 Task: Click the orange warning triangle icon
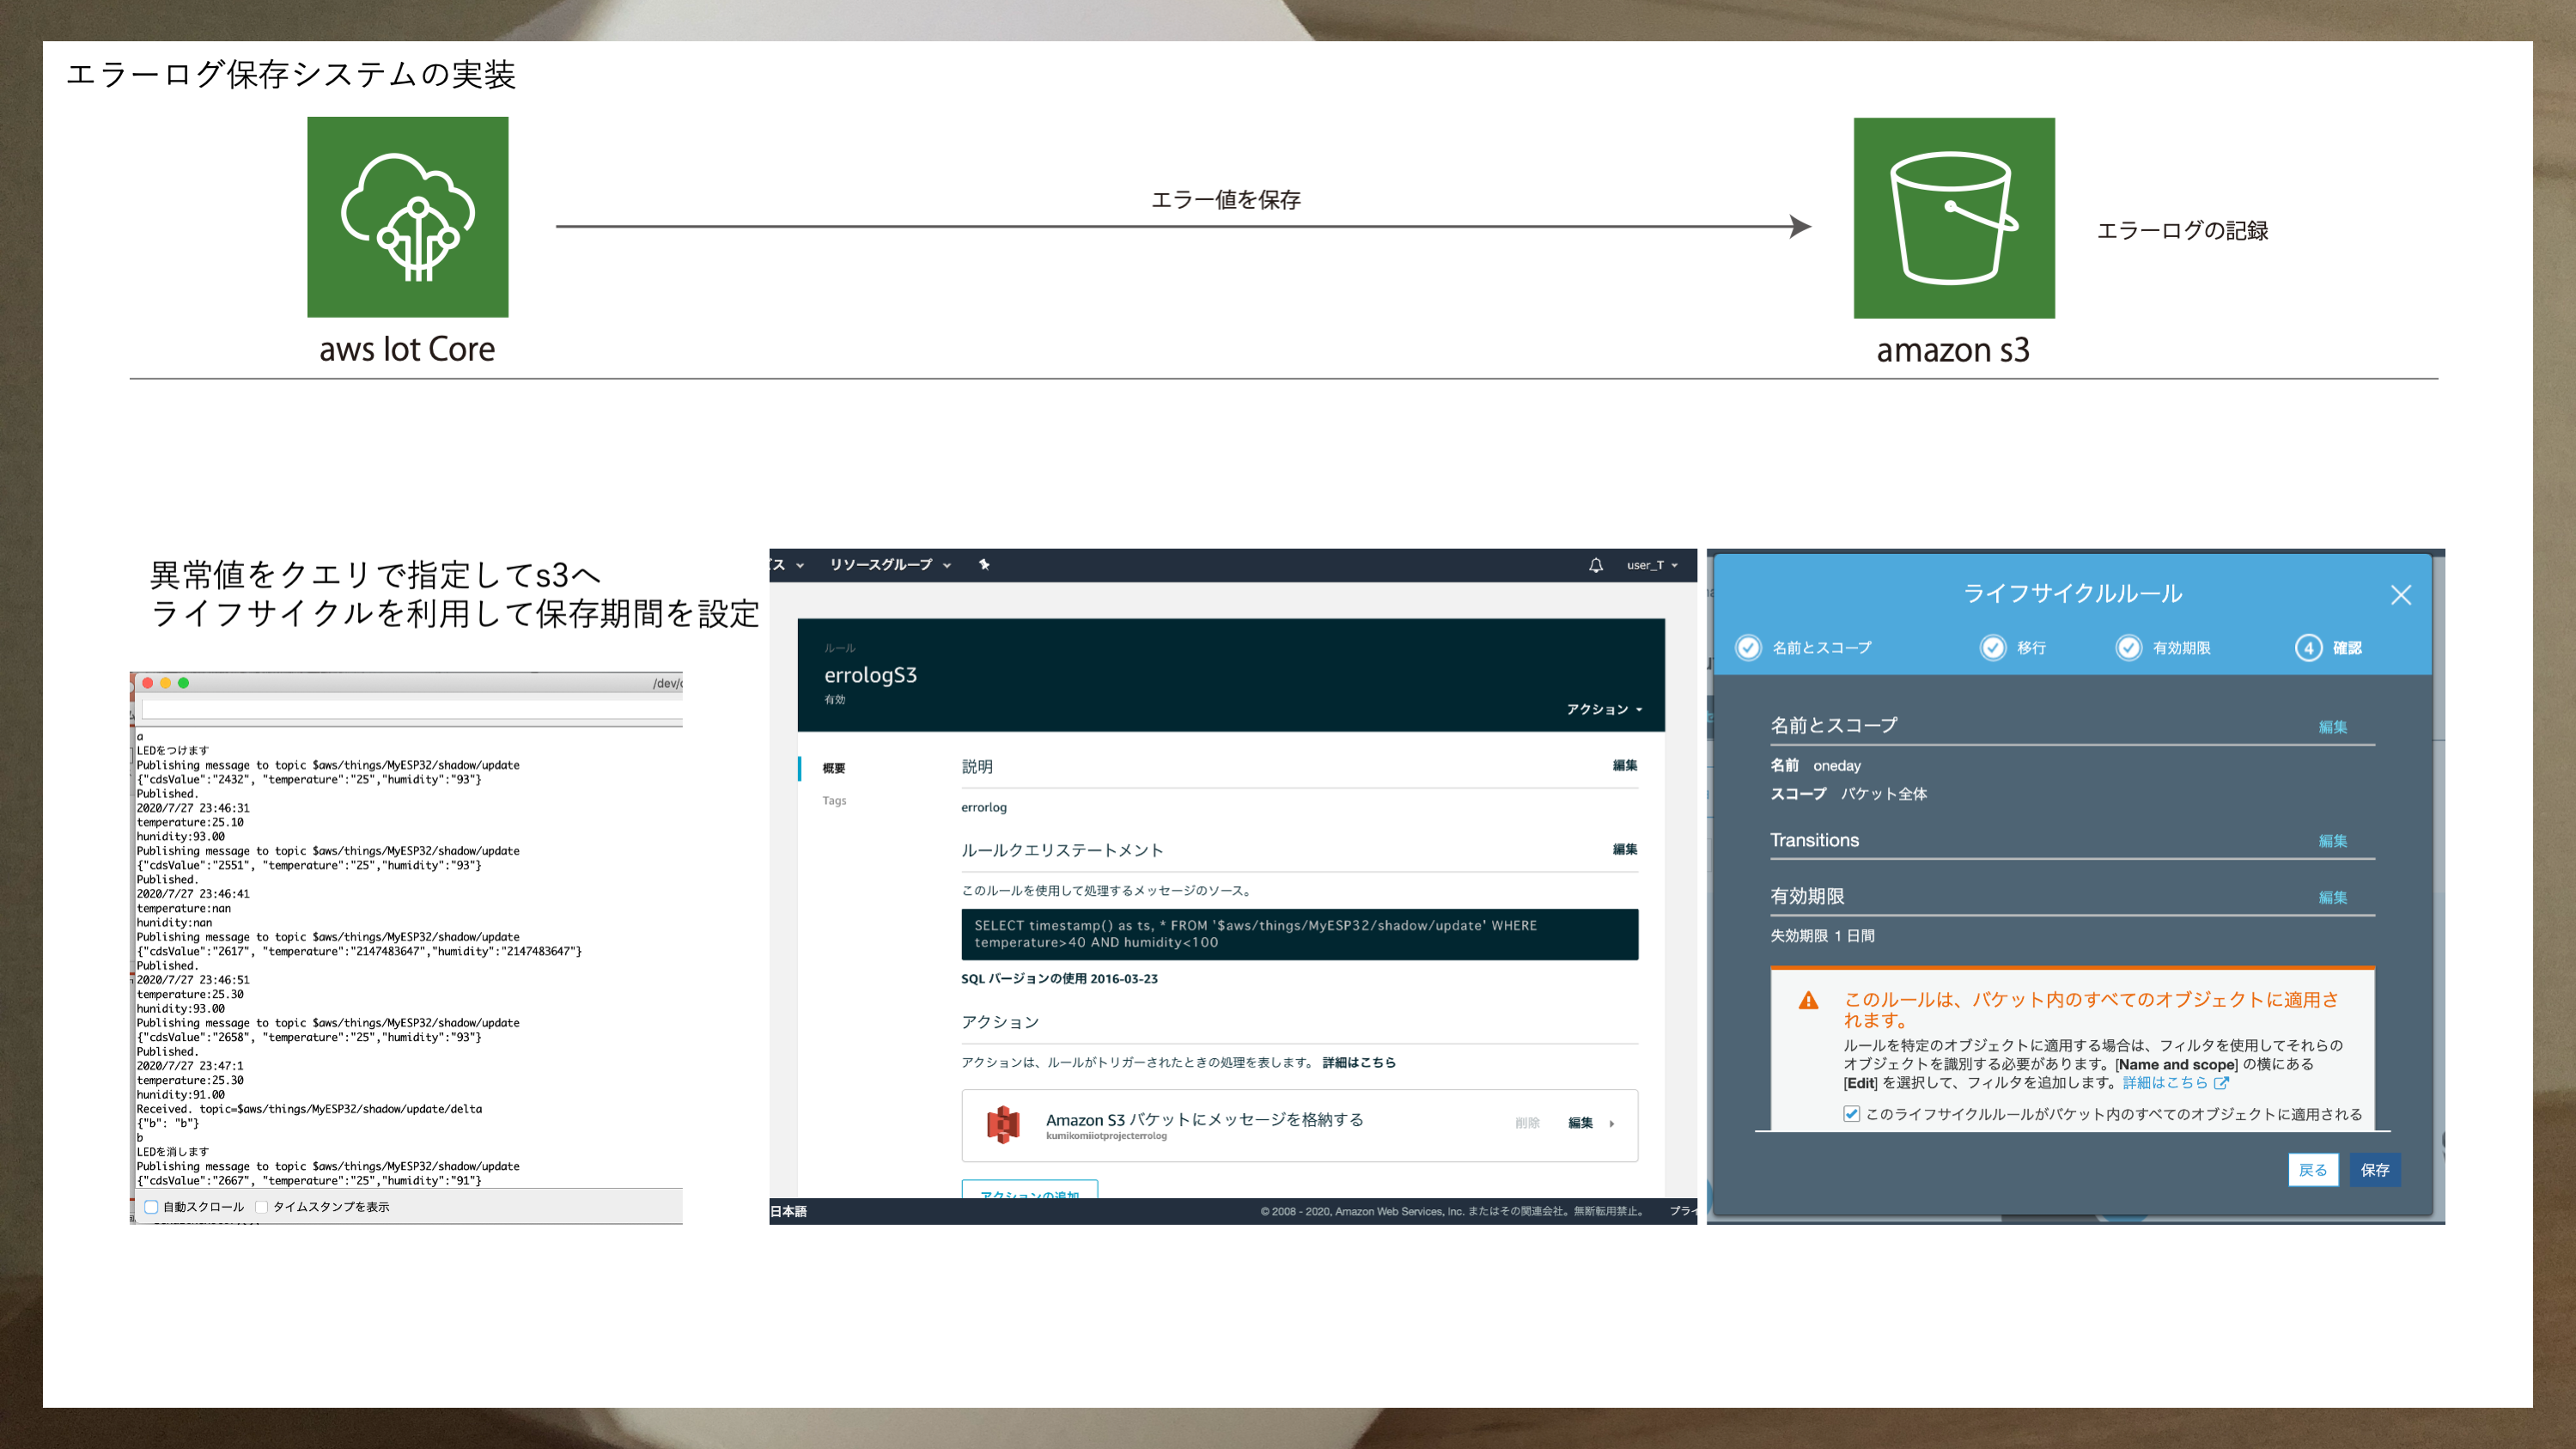(x=1808, y=1001)
